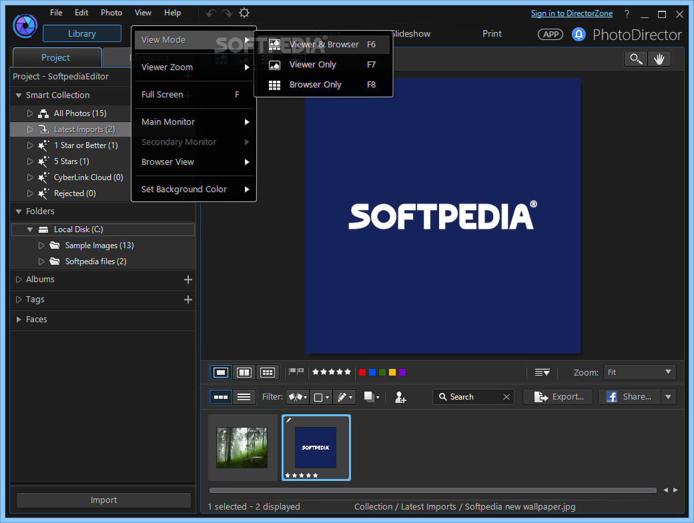The image size is (694, 523).
Task: Add a new album with plus icon
Action: coord(188,280)
